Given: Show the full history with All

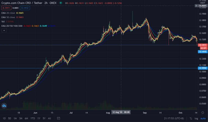Looking at the screenshot, I should point(49,118).
